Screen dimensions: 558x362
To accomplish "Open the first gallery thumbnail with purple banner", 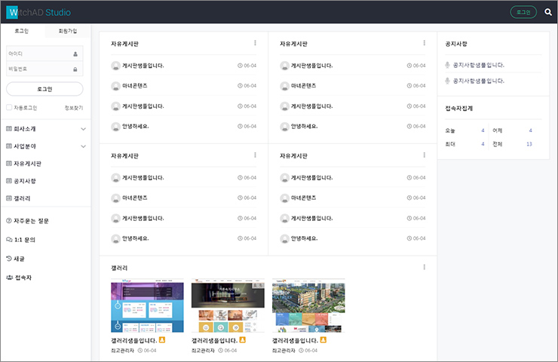I will 147,305.
